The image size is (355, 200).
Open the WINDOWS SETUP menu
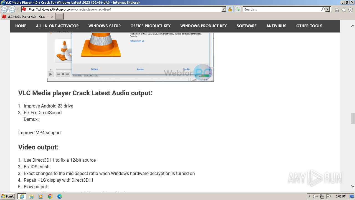pyautogui.click(x=105, y=26)
